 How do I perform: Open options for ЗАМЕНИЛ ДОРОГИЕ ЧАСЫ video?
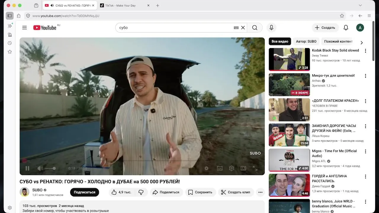(x=365, y=126)
